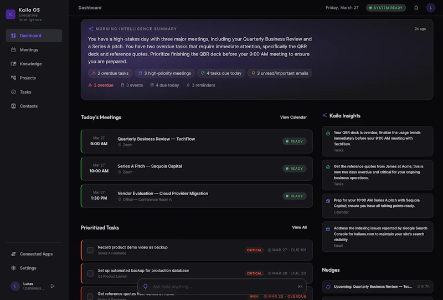The height and width of the screenshot is (300, 443).
Task: Click the location pin under Vendor Evaluation meeting
Action: coord(120,200)
